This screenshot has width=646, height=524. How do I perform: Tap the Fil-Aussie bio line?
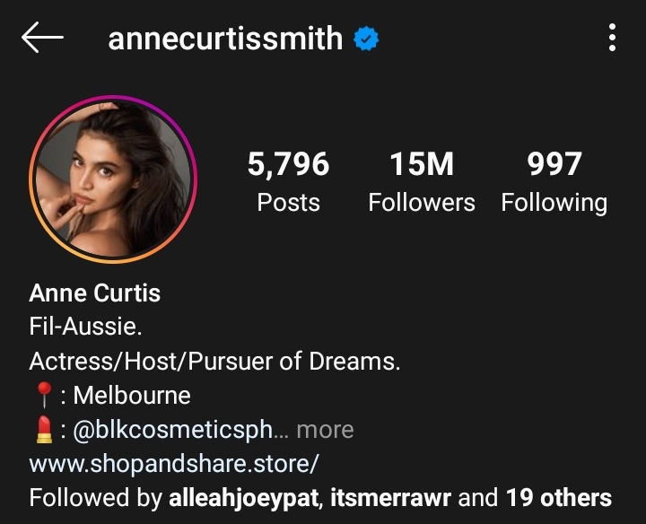click(x=86, y=327)
